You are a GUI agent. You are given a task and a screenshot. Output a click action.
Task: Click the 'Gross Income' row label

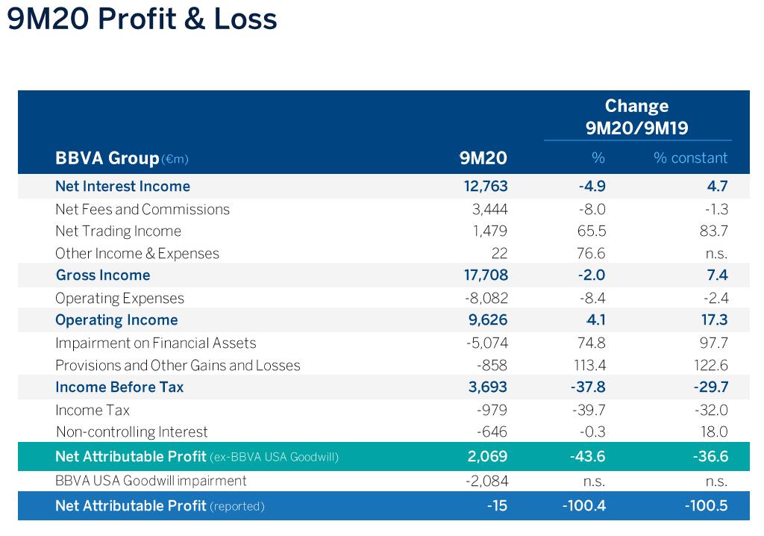pyautogui.click(x=103, y=275)
